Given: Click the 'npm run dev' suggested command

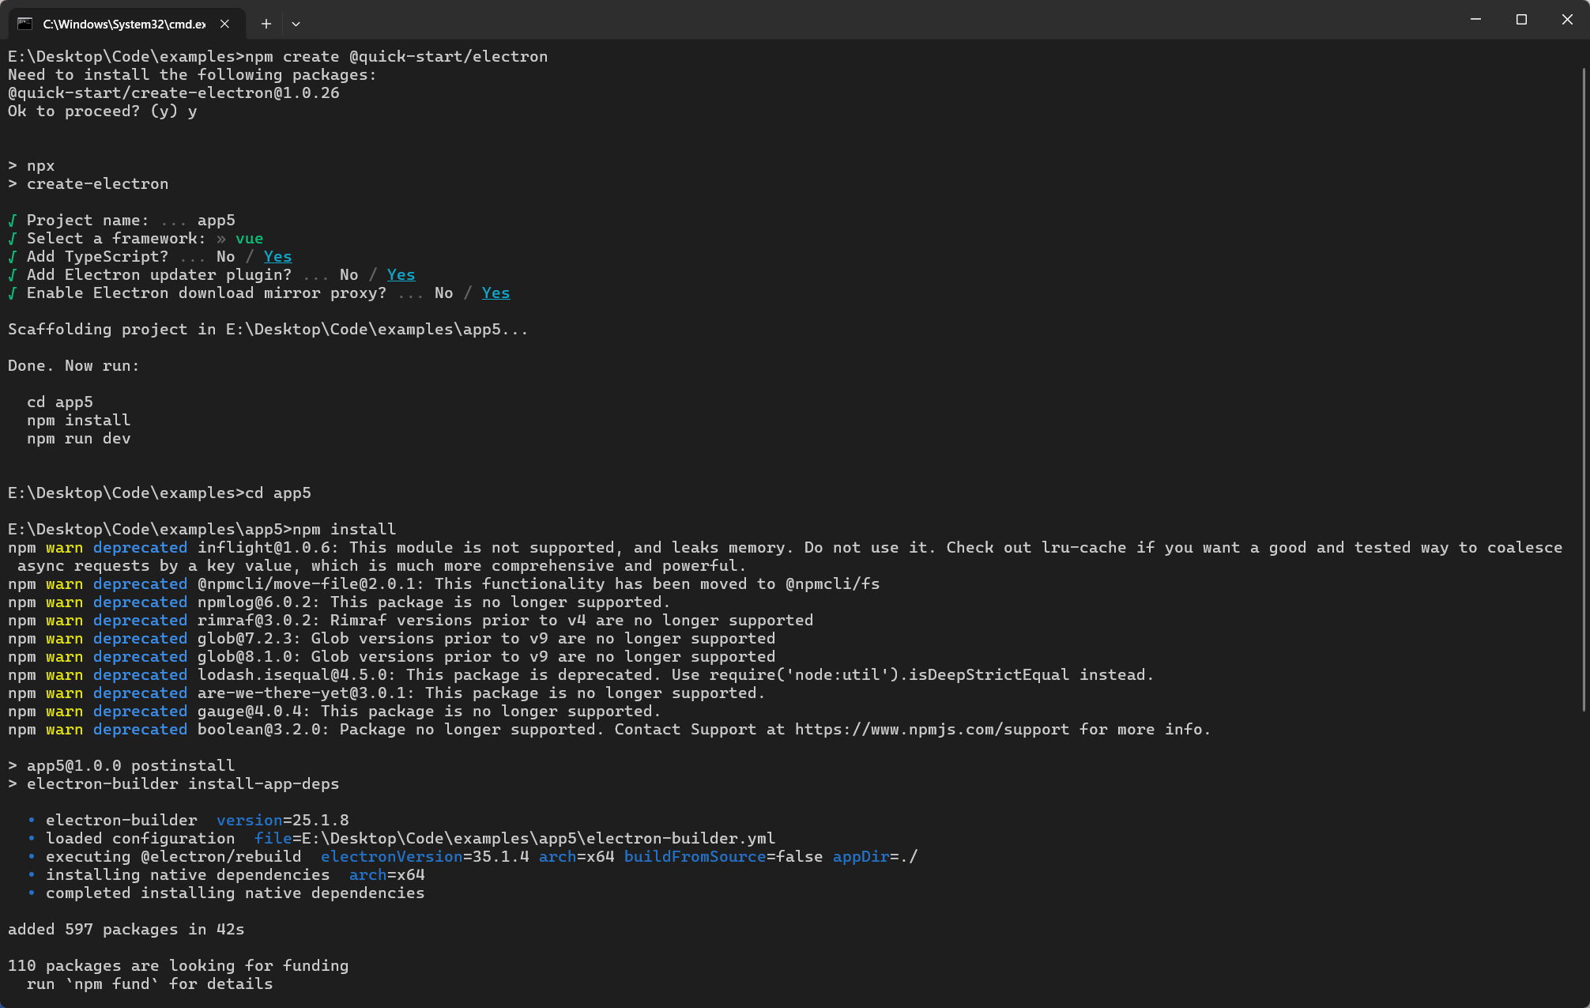Looking at the screenshot, I should point(78,439).
